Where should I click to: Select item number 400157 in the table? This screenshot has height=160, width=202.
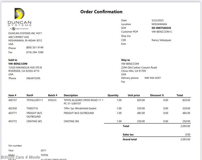tap(13, 100)
